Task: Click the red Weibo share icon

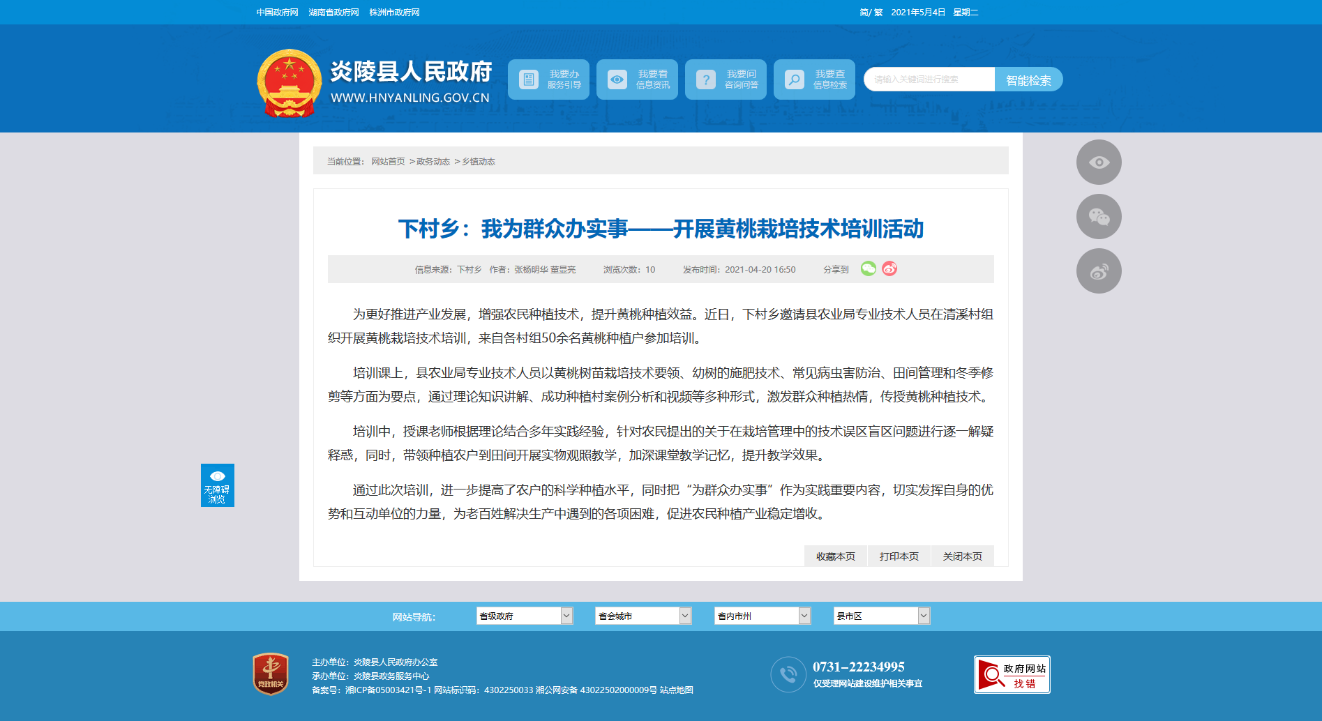Action: click(x=889, y=268)
